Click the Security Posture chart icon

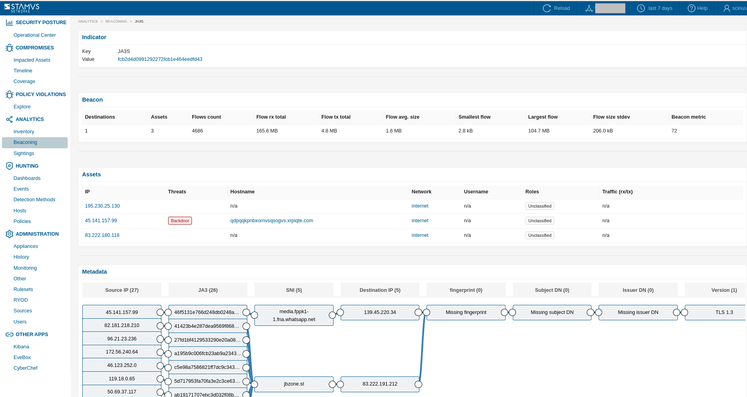pyautogui.click(x=9, y=23)
